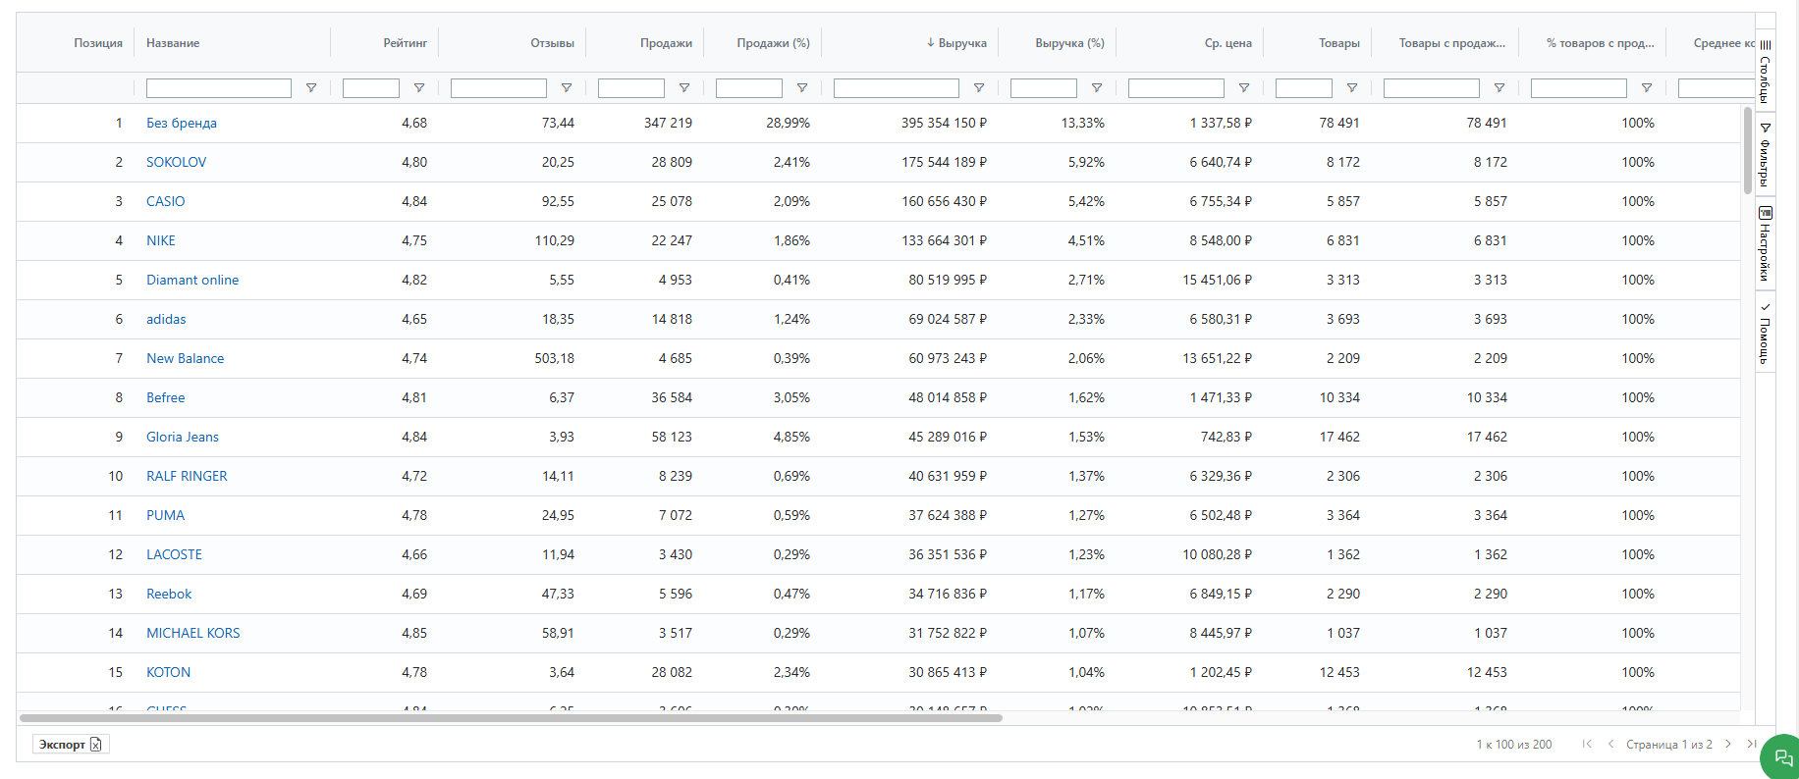Screen dimensions: 1799x779
Task: Open the Столбцы side panel tab
Action: [x=1765, y=72]
